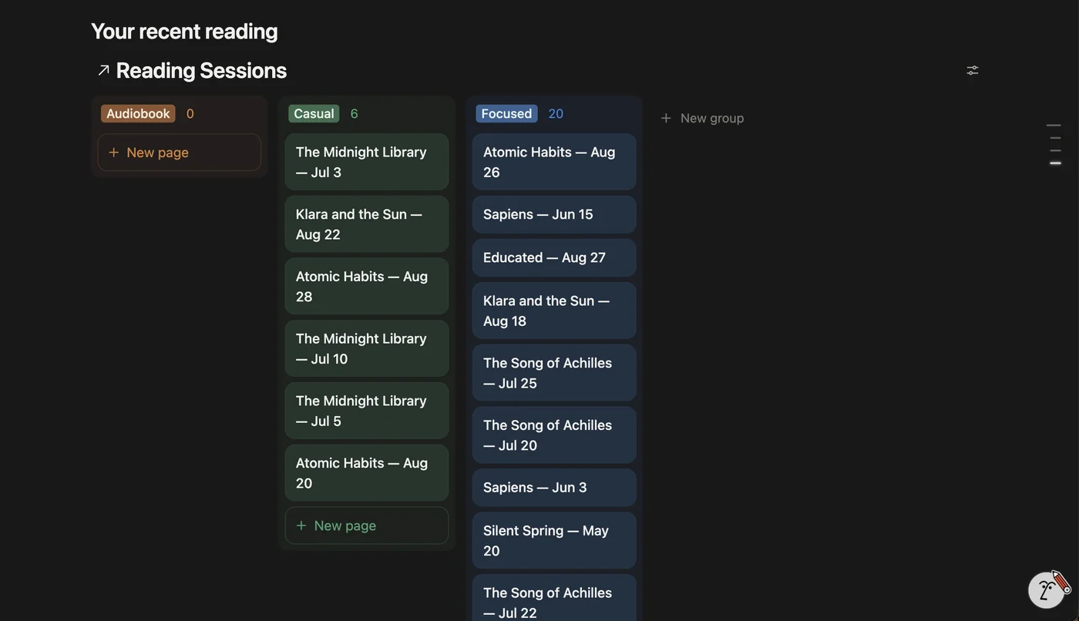The image size is (1079, 621).
Task: Open Atomic Habits — Aug 28 card
Action: 367,287
